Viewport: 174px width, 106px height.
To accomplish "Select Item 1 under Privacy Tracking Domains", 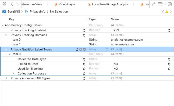I will coord(16,44).
